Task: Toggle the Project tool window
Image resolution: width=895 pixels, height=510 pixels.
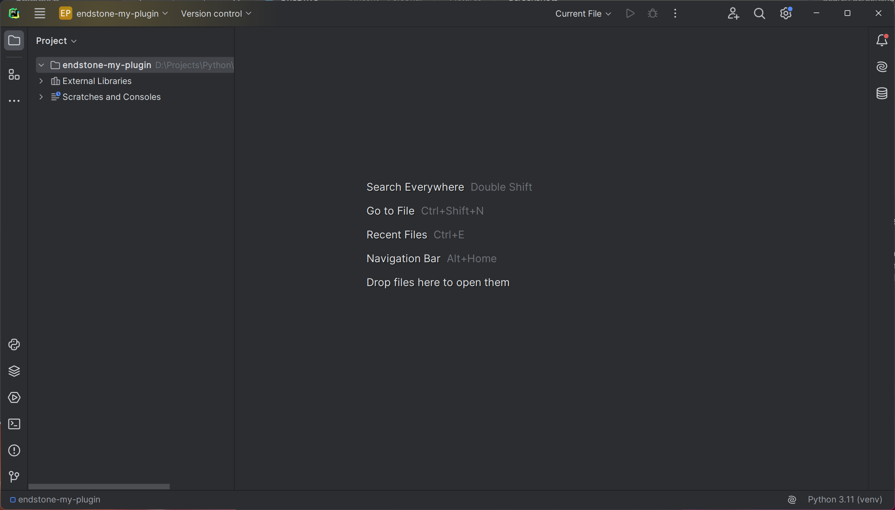Action: pyautogui.click(x=14, y=40)
